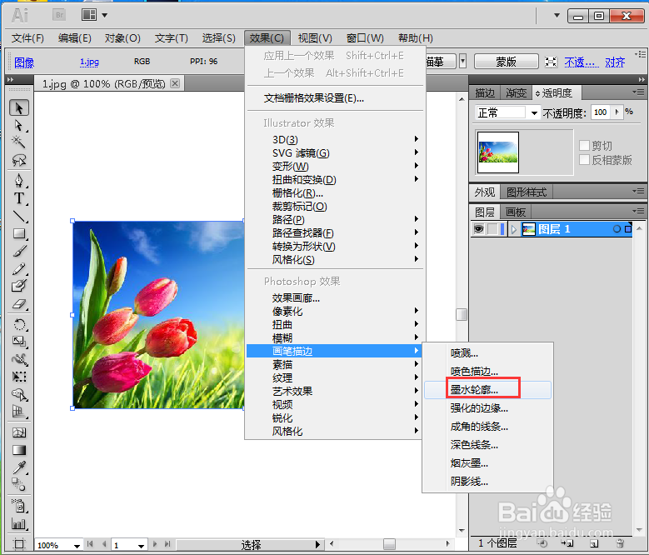Click the transparency panel image thumbnail
The width and height of the screenshot is (649, 555).
498,152
